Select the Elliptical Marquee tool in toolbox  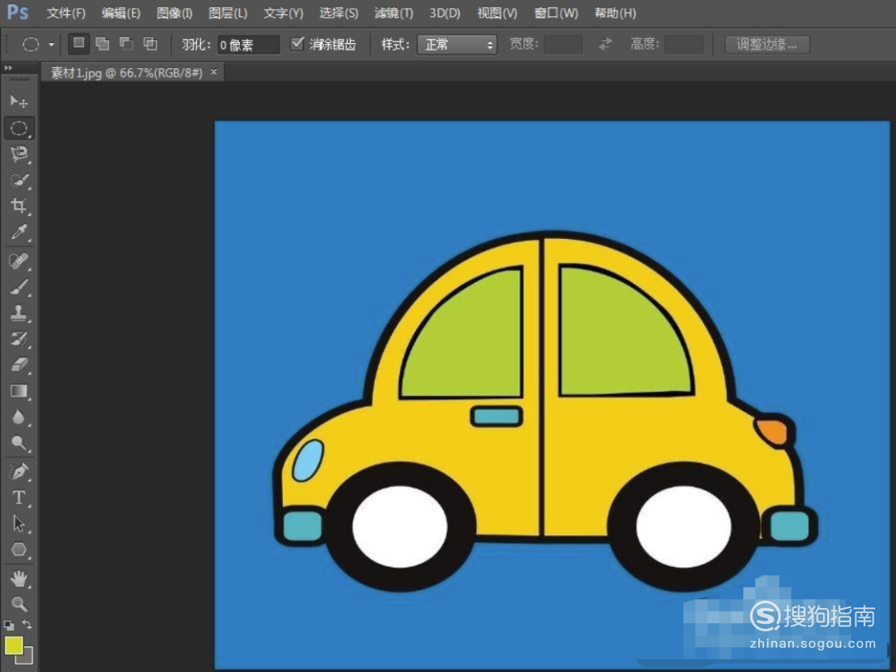19,128
